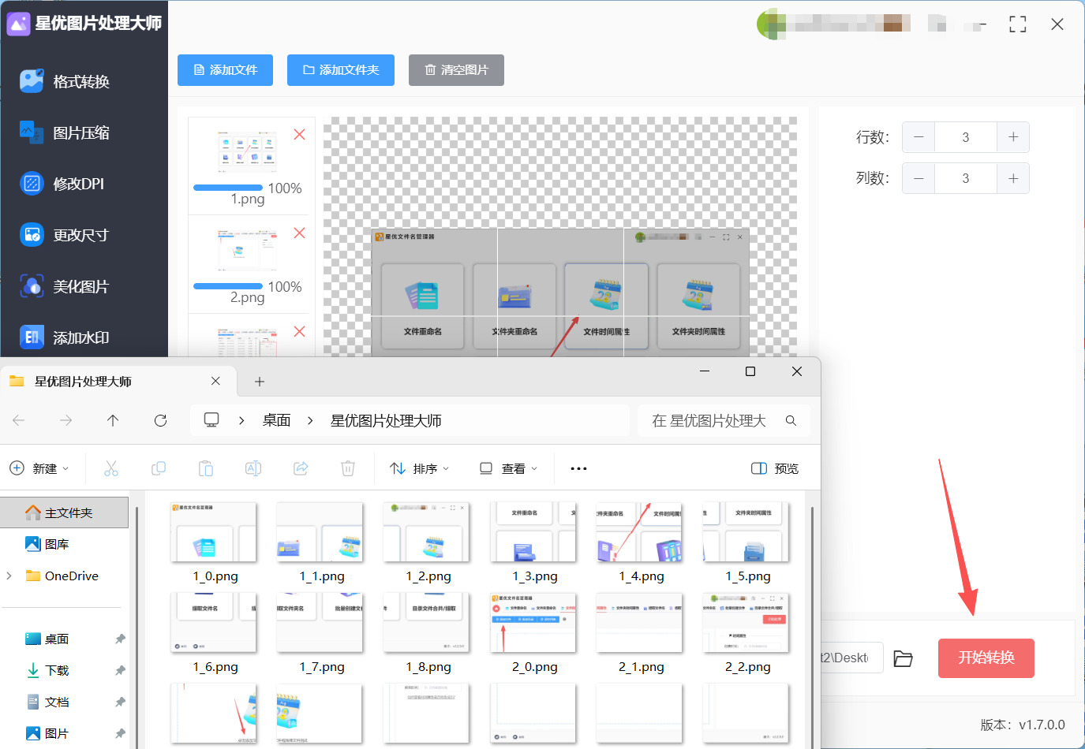Expand the 排序 sort dropdown
Image resolution: width=1085 pixels, height=749 pixels.
(420, 468)
